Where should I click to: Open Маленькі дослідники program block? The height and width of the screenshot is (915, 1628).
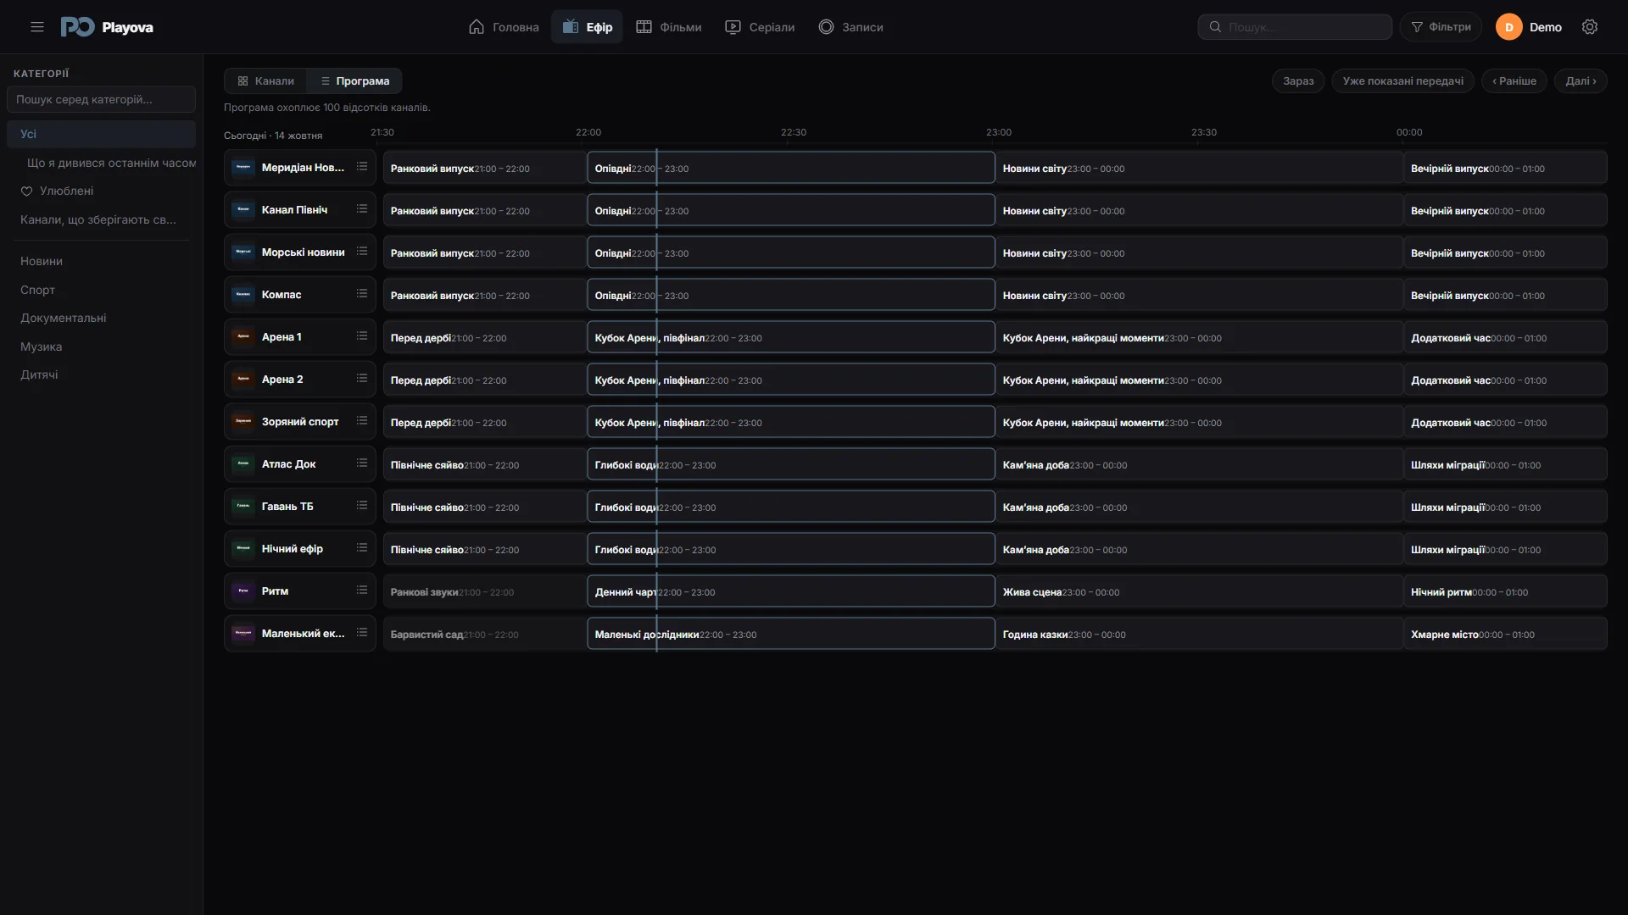click(791, 634)
